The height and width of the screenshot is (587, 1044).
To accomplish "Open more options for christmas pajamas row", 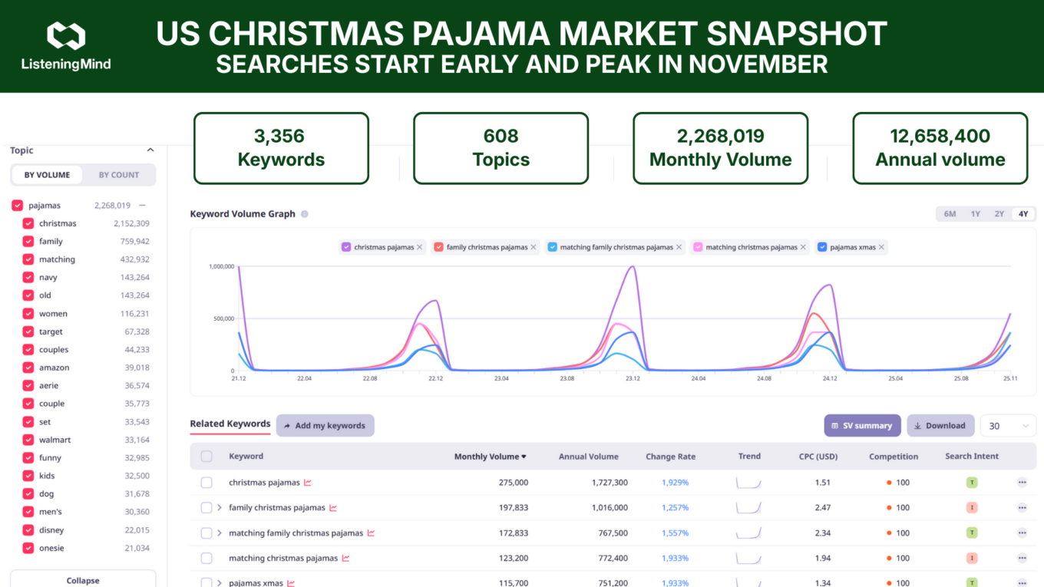I will 1022,483.
